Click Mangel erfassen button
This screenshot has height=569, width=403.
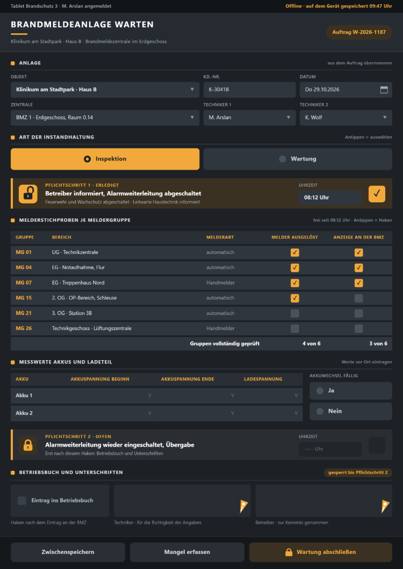pyautogui.click(x=187, y=552)
